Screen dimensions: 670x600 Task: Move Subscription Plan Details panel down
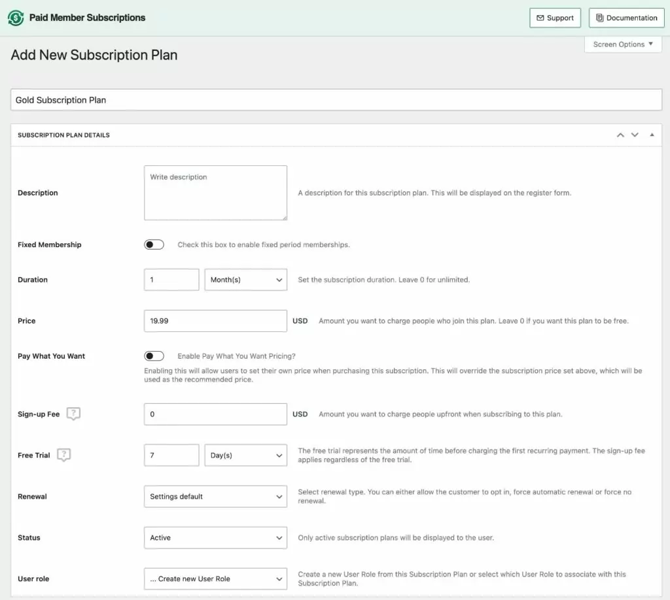[635, 135]
